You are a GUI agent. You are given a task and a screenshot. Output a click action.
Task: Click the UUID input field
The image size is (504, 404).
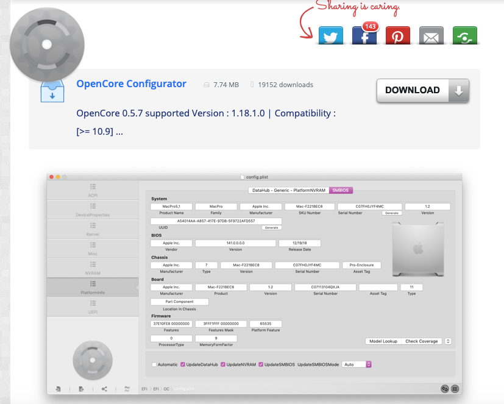tap(216, 221)
